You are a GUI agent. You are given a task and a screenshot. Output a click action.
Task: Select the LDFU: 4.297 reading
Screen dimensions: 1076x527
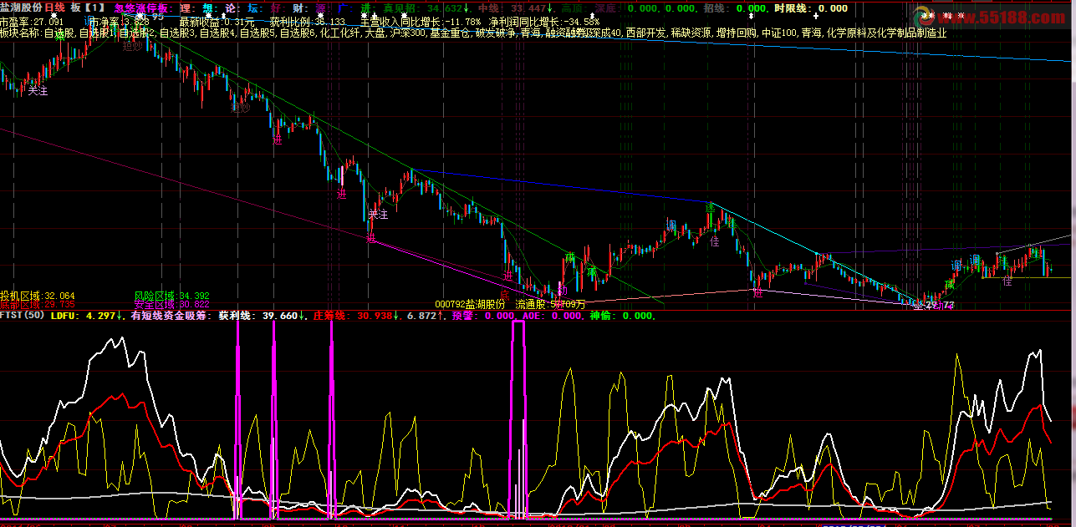coord(87,316)
